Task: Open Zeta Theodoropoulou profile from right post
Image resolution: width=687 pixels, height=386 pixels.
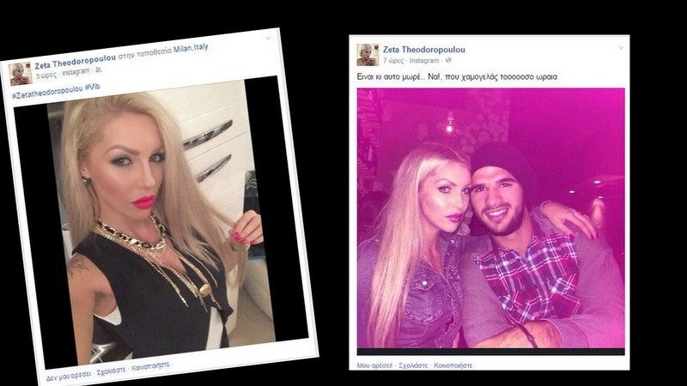Action: pyautogui.click(x=423, y=50)
